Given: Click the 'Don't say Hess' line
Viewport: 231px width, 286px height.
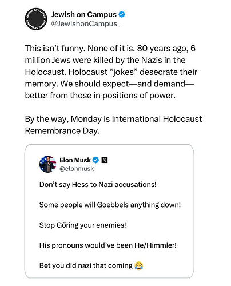Looking at the screenshot, I should pos(98,185).
